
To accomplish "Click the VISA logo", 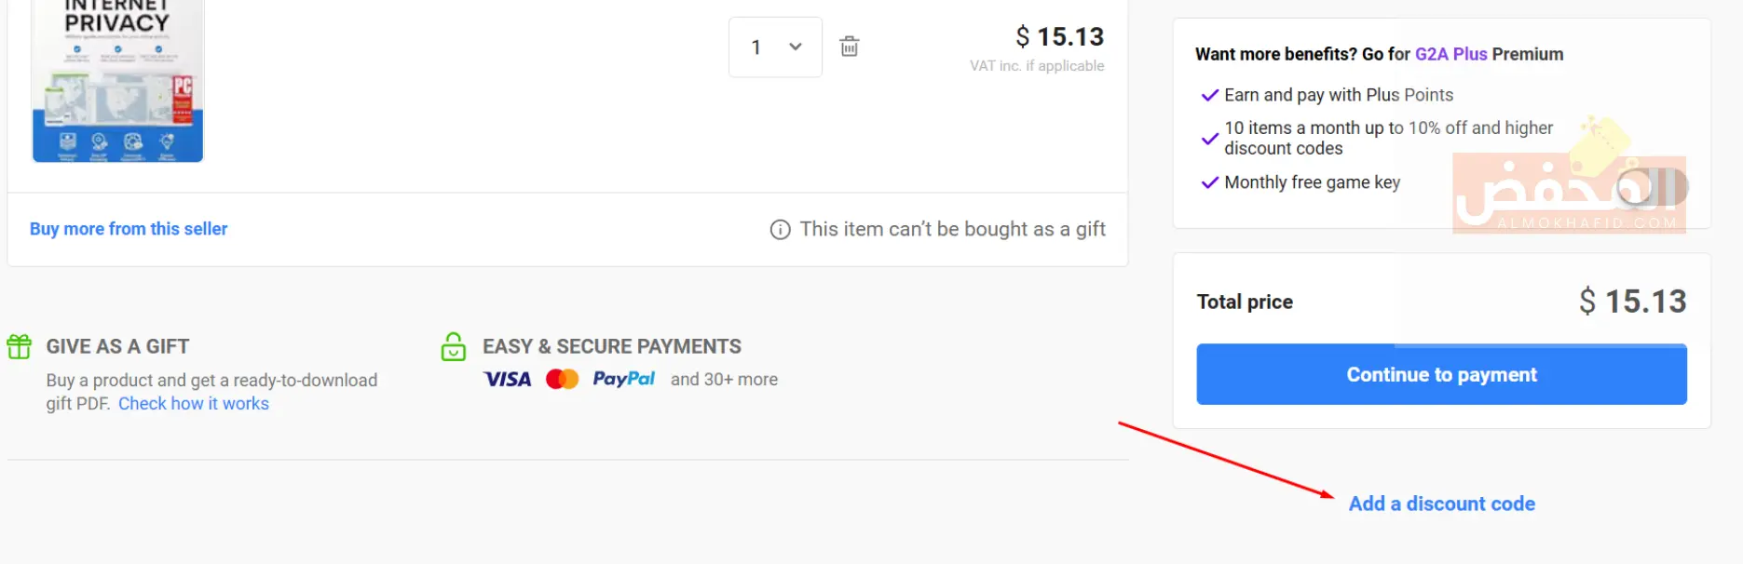I will [508, 380].
